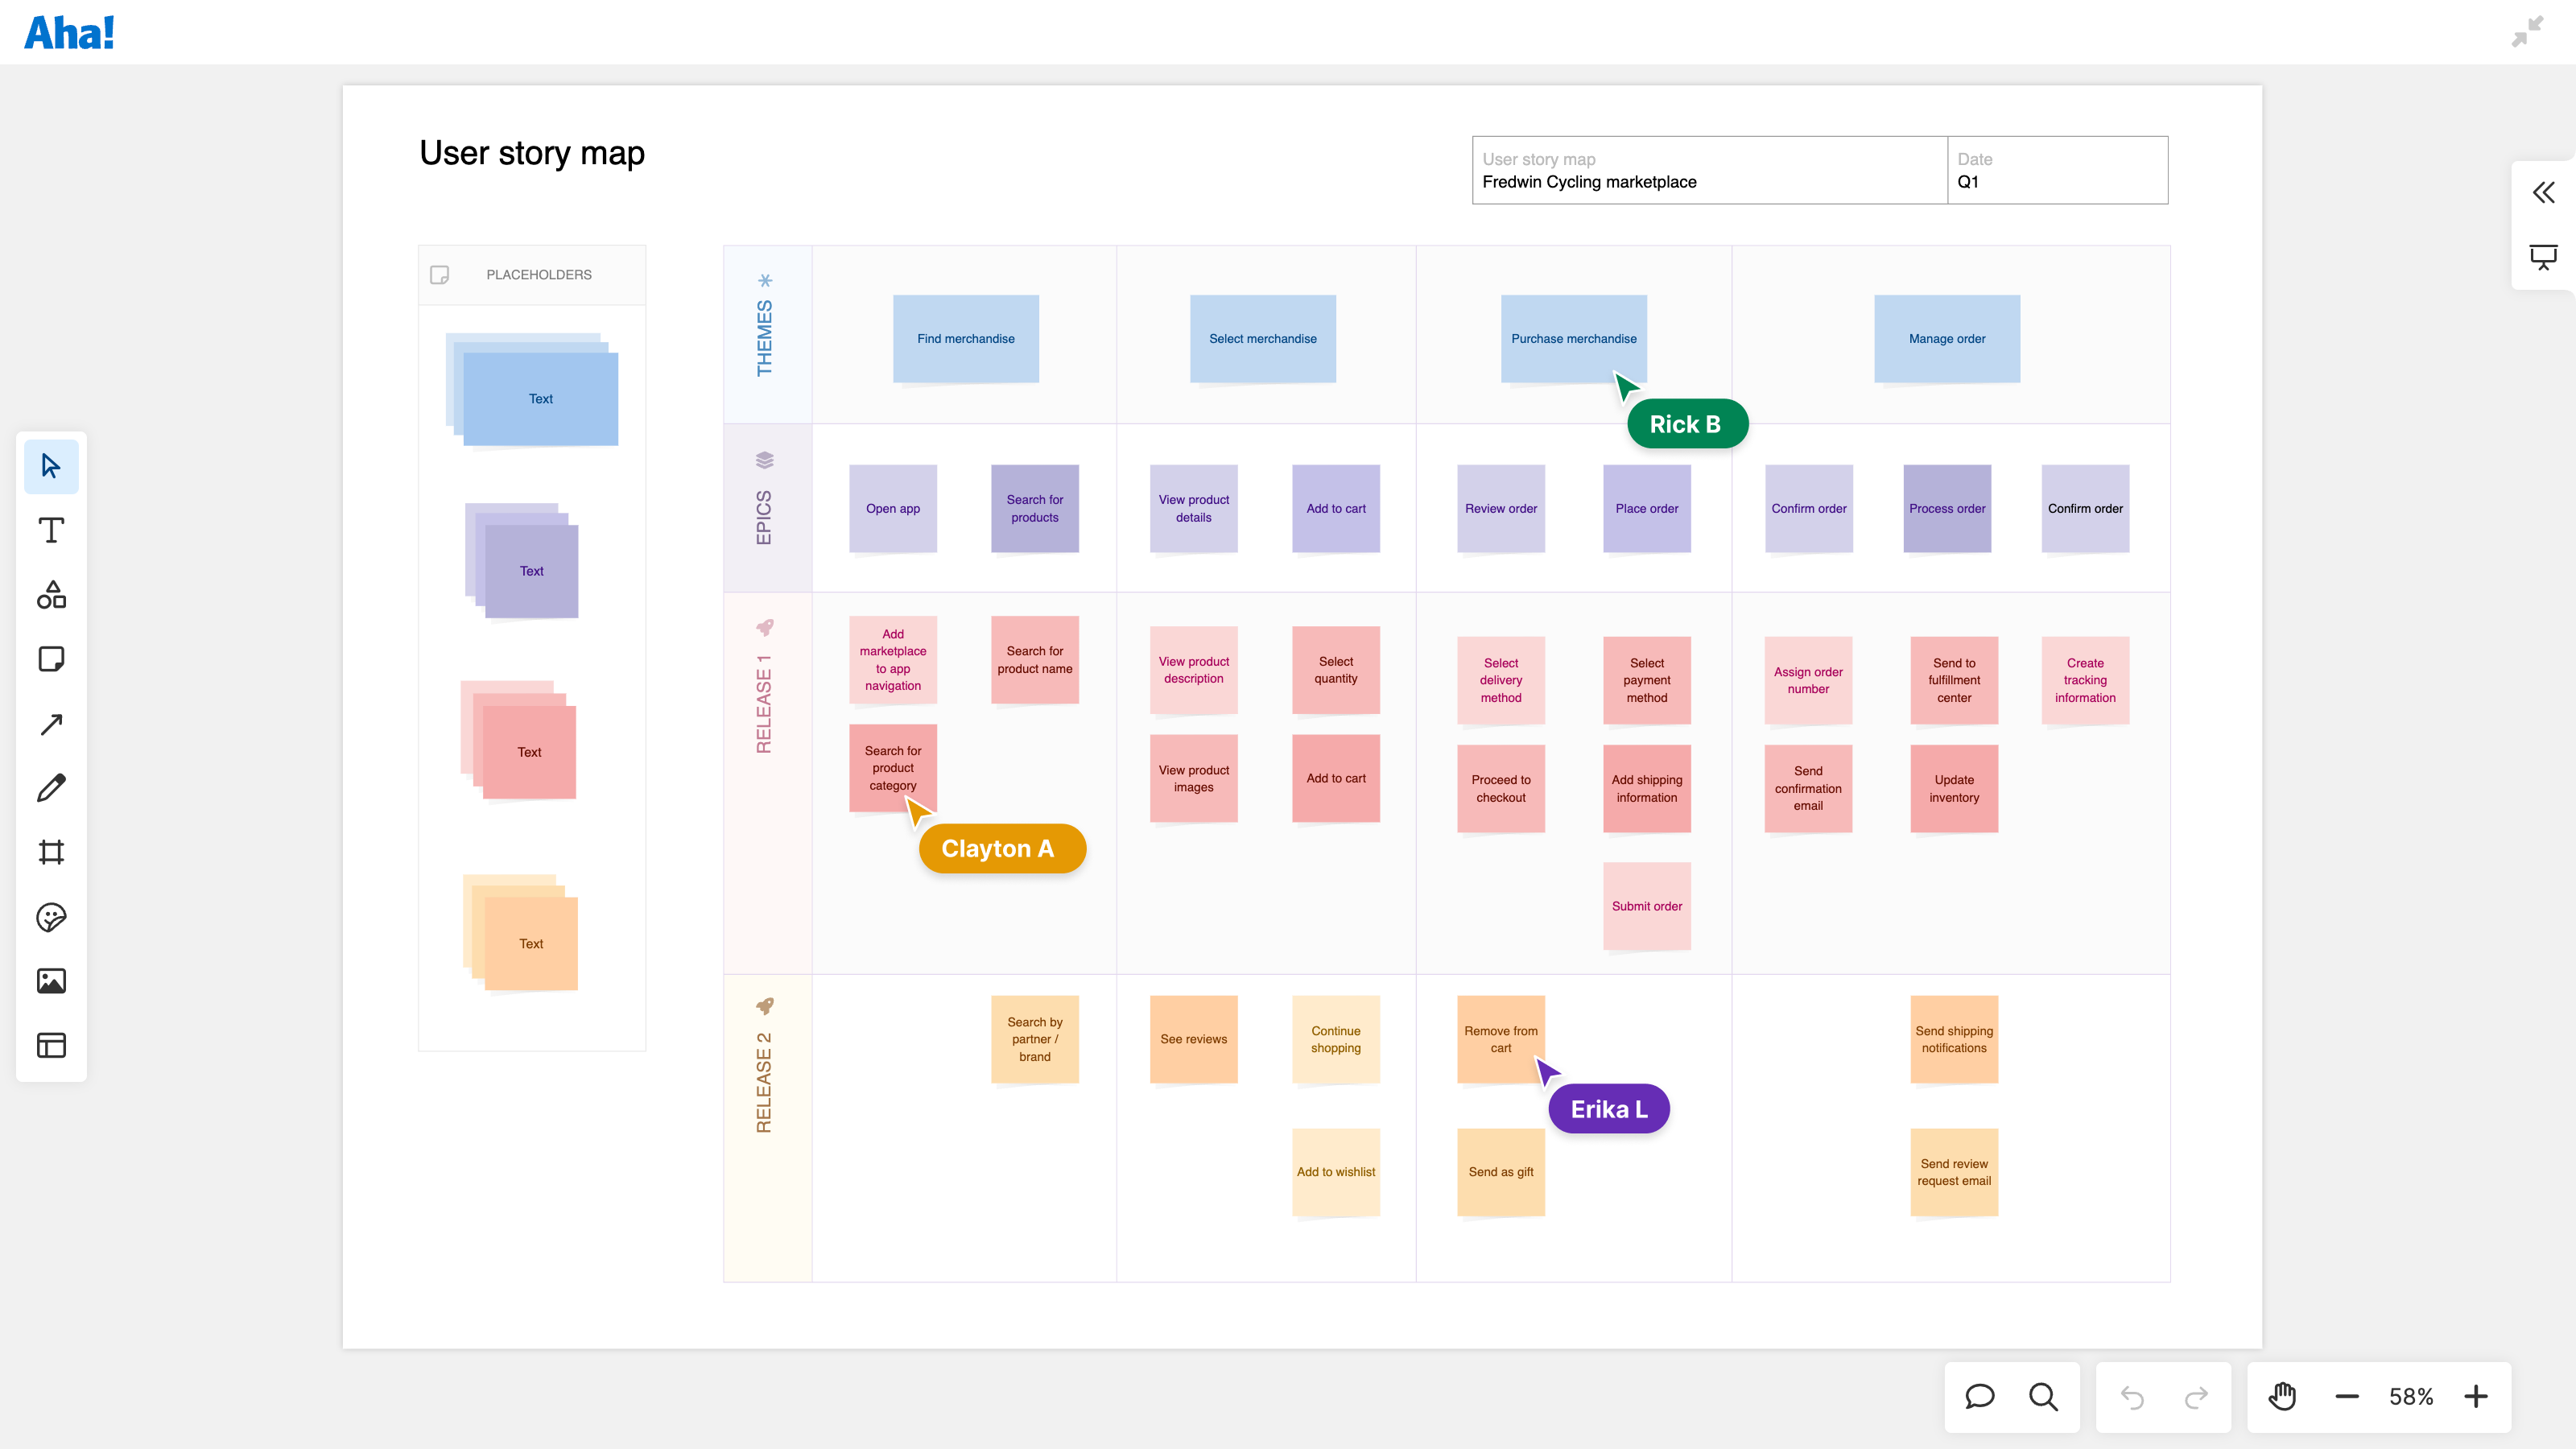Image resolution: width=2576 pixels, height=1449 pixels.
Task: Toggle the shrink-view arrows in top right corner
Action: tap(2528, 32)
